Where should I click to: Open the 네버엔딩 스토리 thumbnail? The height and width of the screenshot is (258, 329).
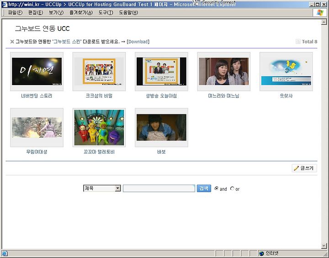[37, 71]
